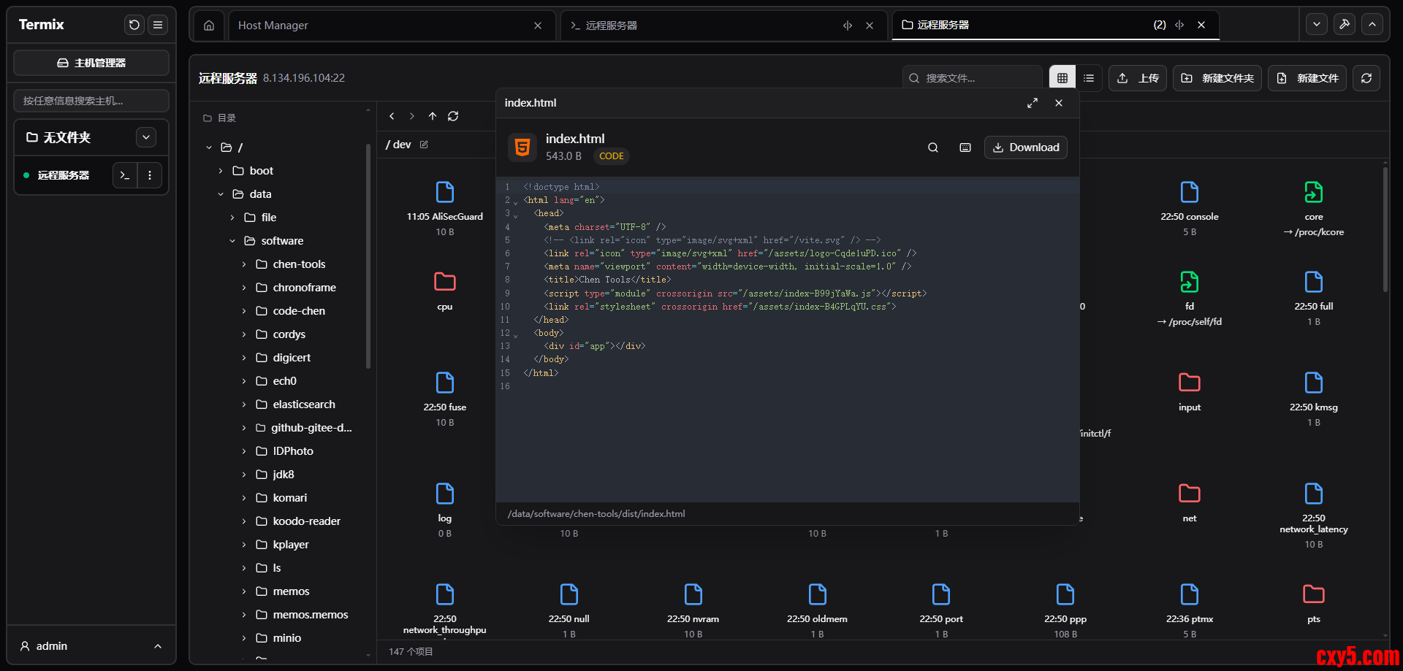1403x671 pixels.
Task: Click search icon in index.html preview
Action: [933, 147]
